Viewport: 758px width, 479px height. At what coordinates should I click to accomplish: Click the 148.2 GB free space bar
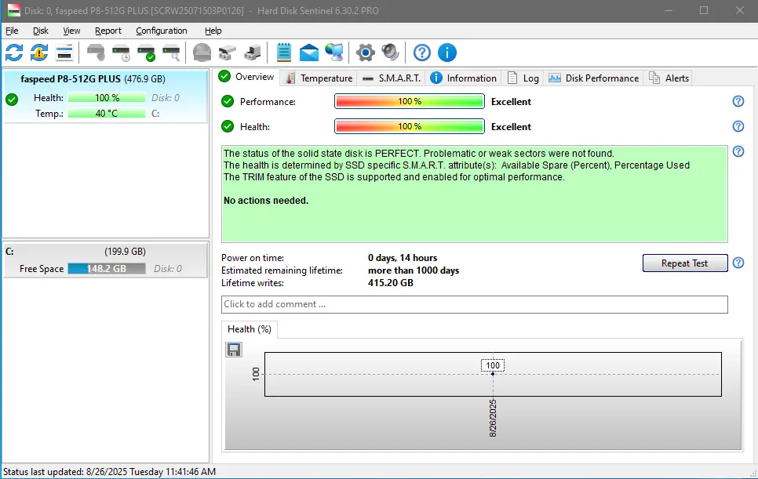[107, 268]
